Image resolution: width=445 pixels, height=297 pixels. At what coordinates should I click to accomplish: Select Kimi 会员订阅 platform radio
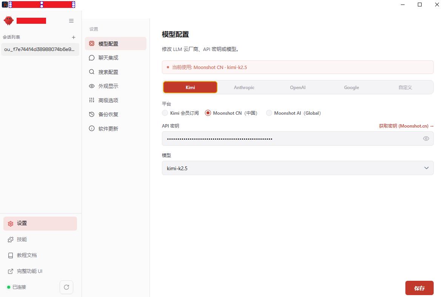pyautogui.click(x=165, y=113)
